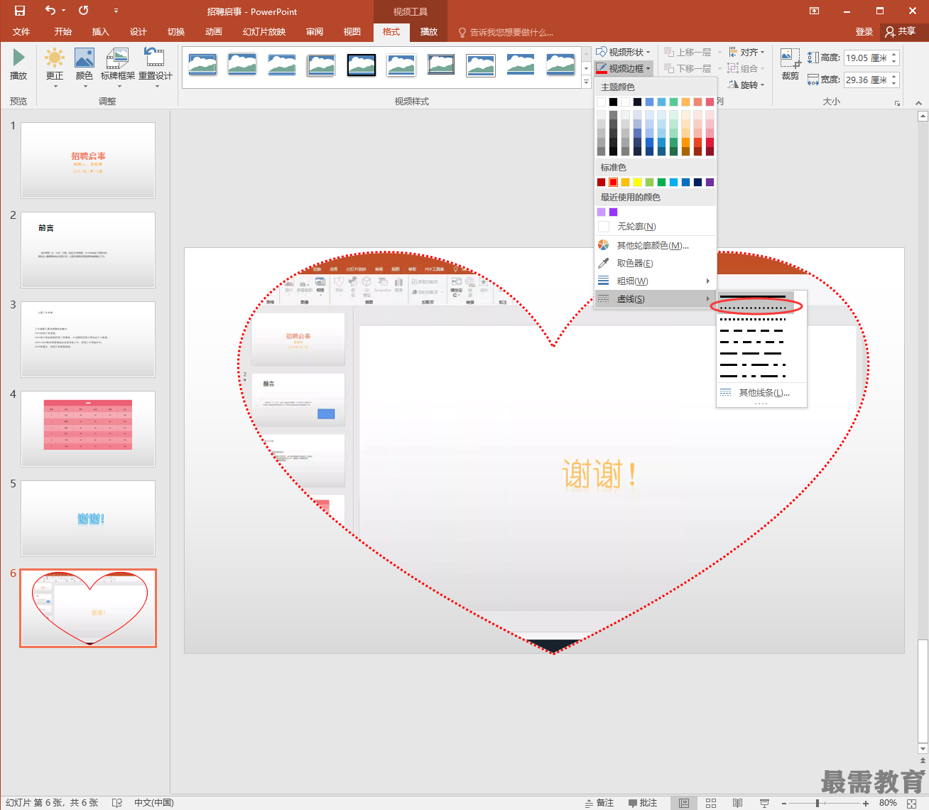Click the spell check icon in status bar

point(117,803)
